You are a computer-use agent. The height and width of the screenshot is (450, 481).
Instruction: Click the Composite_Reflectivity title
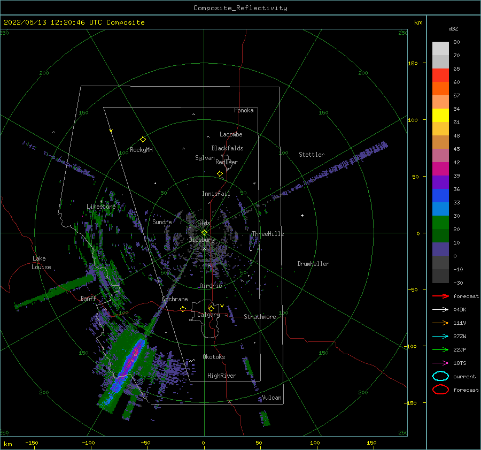point(241,8)
